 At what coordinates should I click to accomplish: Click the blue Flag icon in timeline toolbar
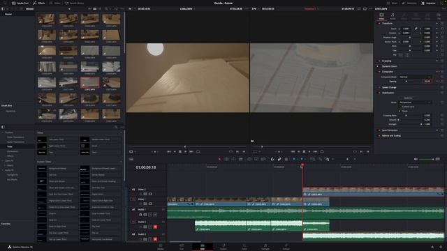tap(294, 159)
